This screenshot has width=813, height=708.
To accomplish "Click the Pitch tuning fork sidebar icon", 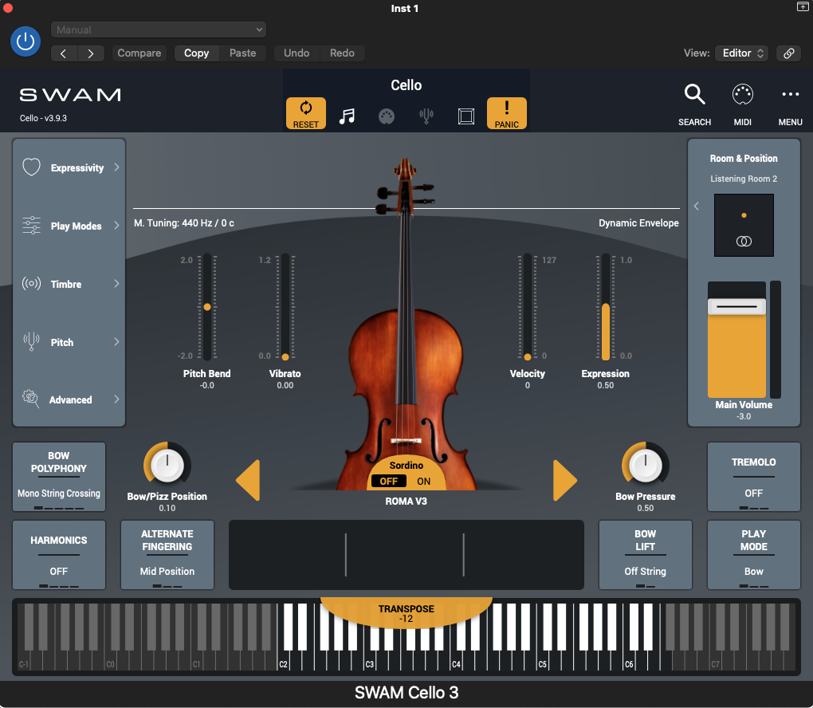I will point(31,342).
